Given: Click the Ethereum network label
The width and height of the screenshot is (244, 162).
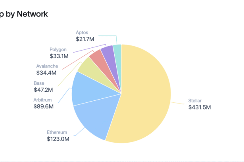Looking at the screenshot, I should click(x=57, y=132).
